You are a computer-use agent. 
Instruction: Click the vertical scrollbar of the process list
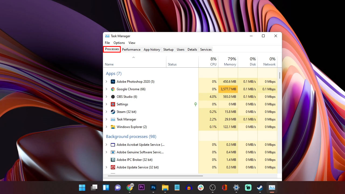coord(280,75)
